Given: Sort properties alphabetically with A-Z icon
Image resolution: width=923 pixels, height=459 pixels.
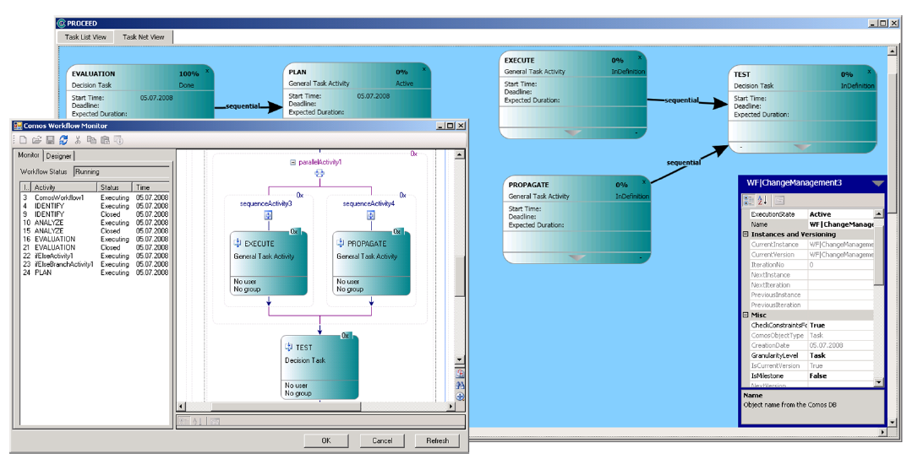Looking at the screenshot, I should (762, 200).
